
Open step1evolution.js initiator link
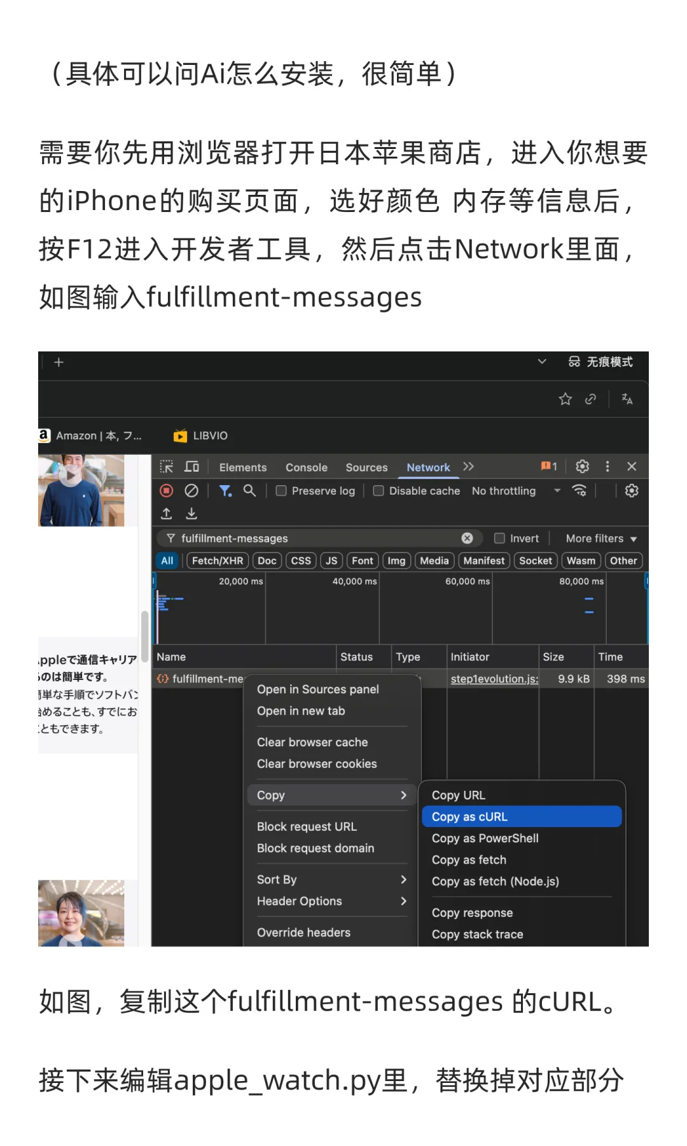(x=494, y=679)
